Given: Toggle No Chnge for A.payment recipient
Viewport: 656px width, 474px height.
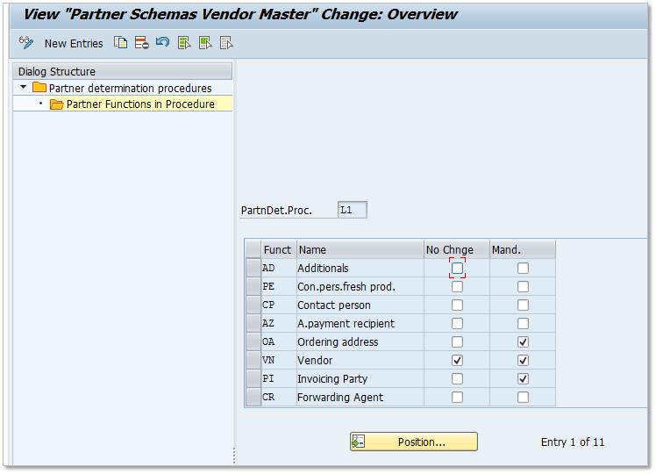Looking at the screenshot, I should point(457,323).
